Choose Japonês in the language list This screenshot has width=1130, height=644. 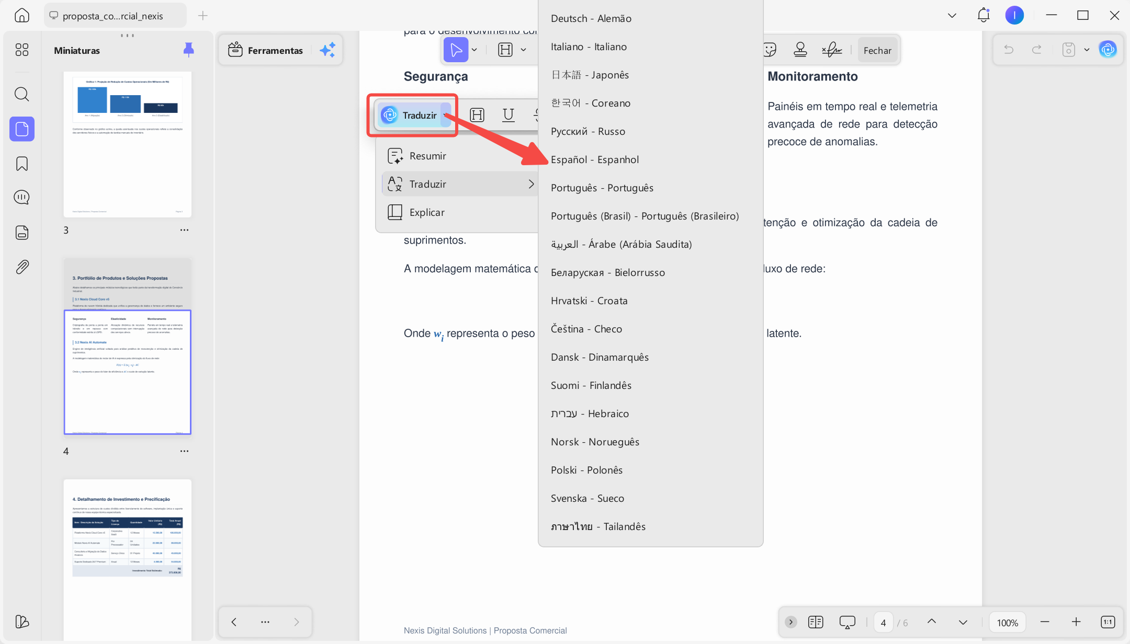650,75
